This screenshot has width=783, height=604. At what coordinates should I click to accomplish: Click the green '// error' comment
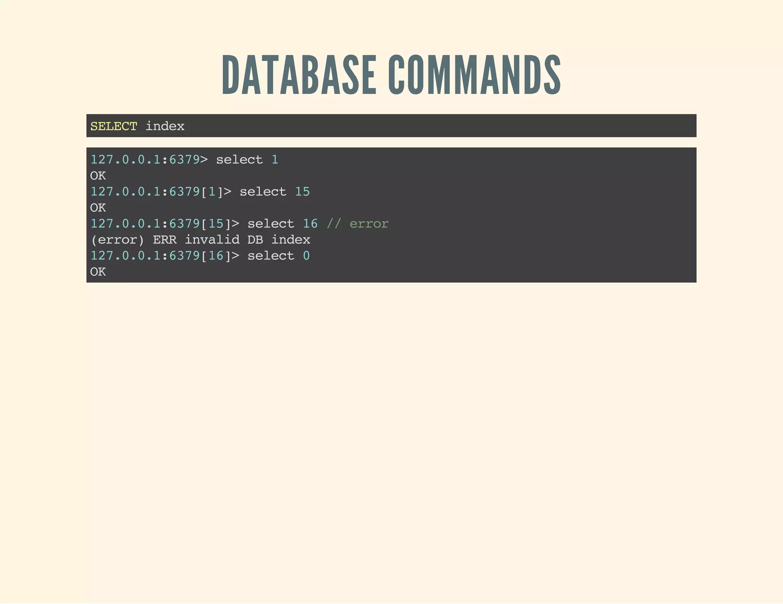[357, 224]
